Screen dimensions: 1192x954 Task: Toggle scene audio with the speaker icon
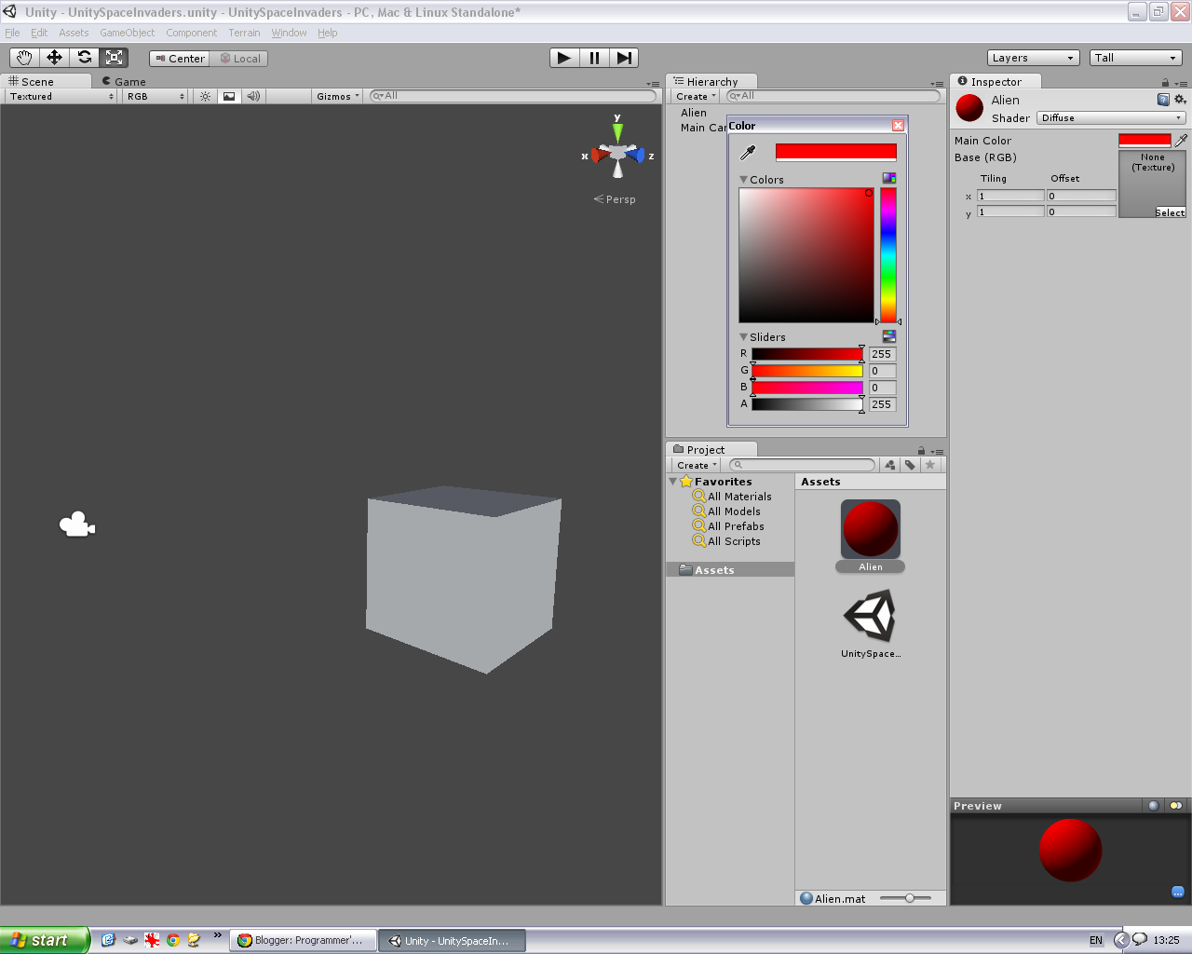click(x=253, y=96)
